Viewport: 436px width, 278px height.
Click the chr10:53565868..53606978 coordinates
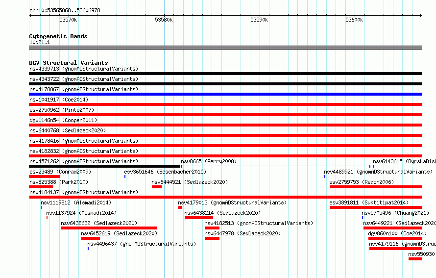(65, 10)
